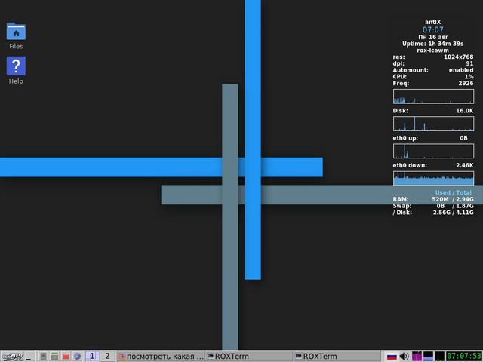The width and height of the screenshot is (483, 362).
Task: Click the 'Automount:' label in conky
Action: [x=411, y=70]
